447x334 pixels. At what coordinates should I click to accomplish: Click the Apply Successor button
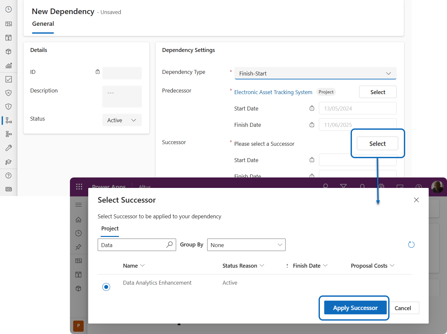[355, 308]
